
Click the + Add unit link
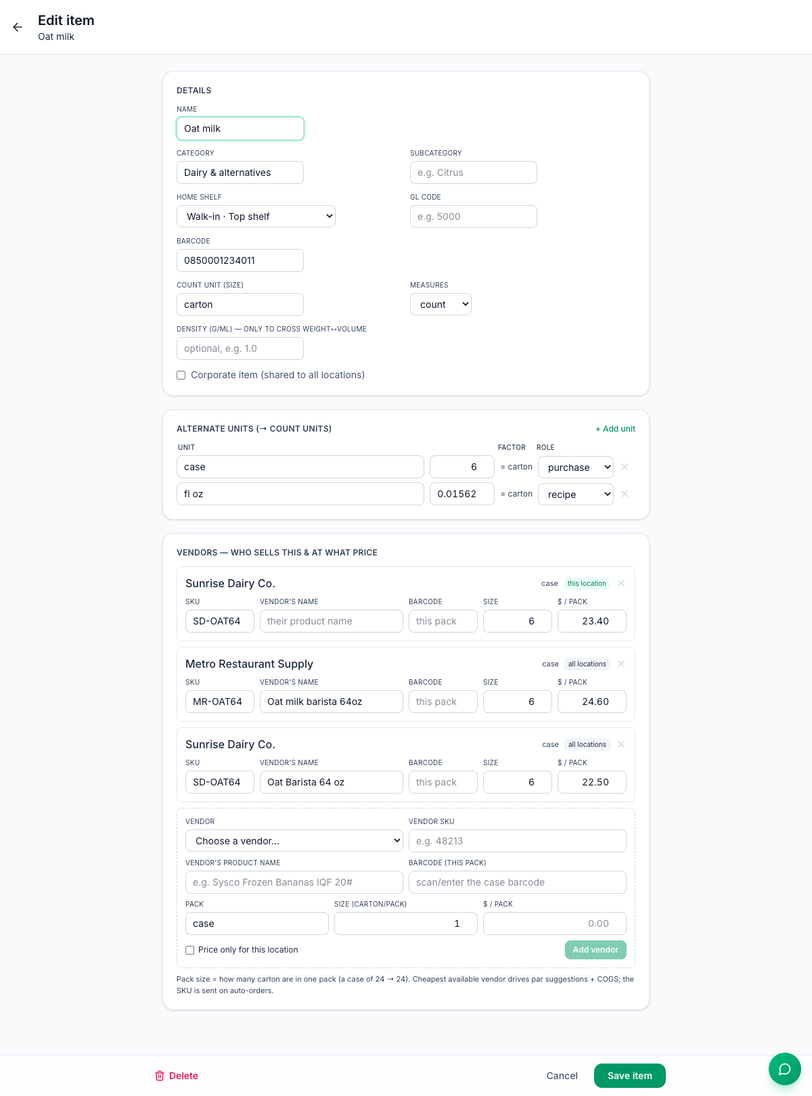(x=615, y=429)
